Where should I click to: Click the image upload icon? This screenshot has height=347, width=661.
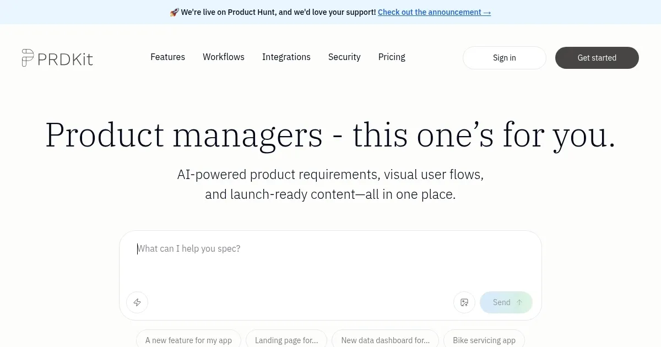click(x=464, y=302)
